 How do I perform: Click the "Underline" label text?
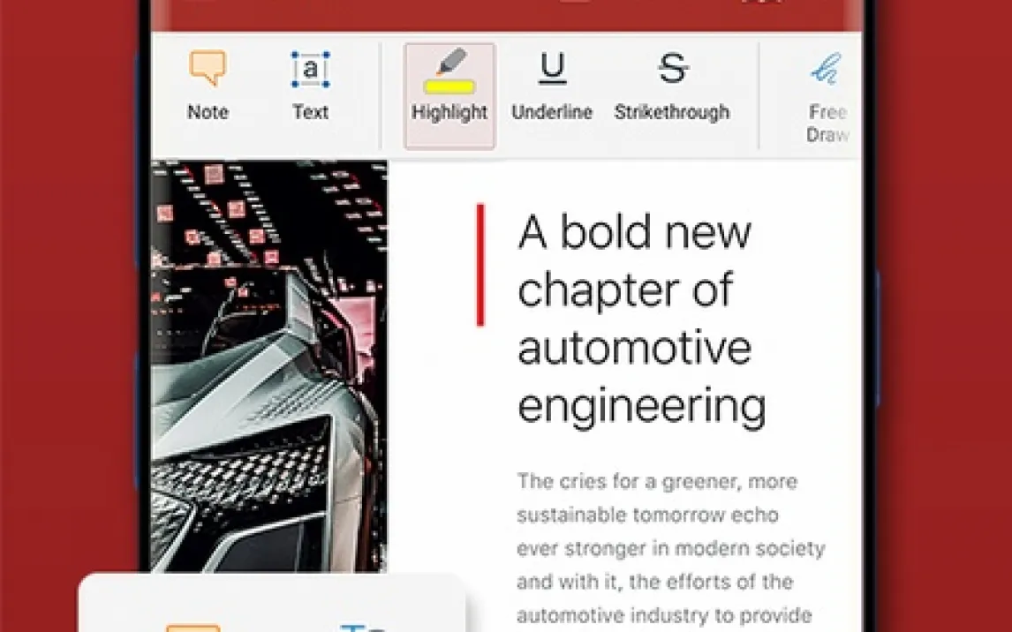click(x=552, y=113)
